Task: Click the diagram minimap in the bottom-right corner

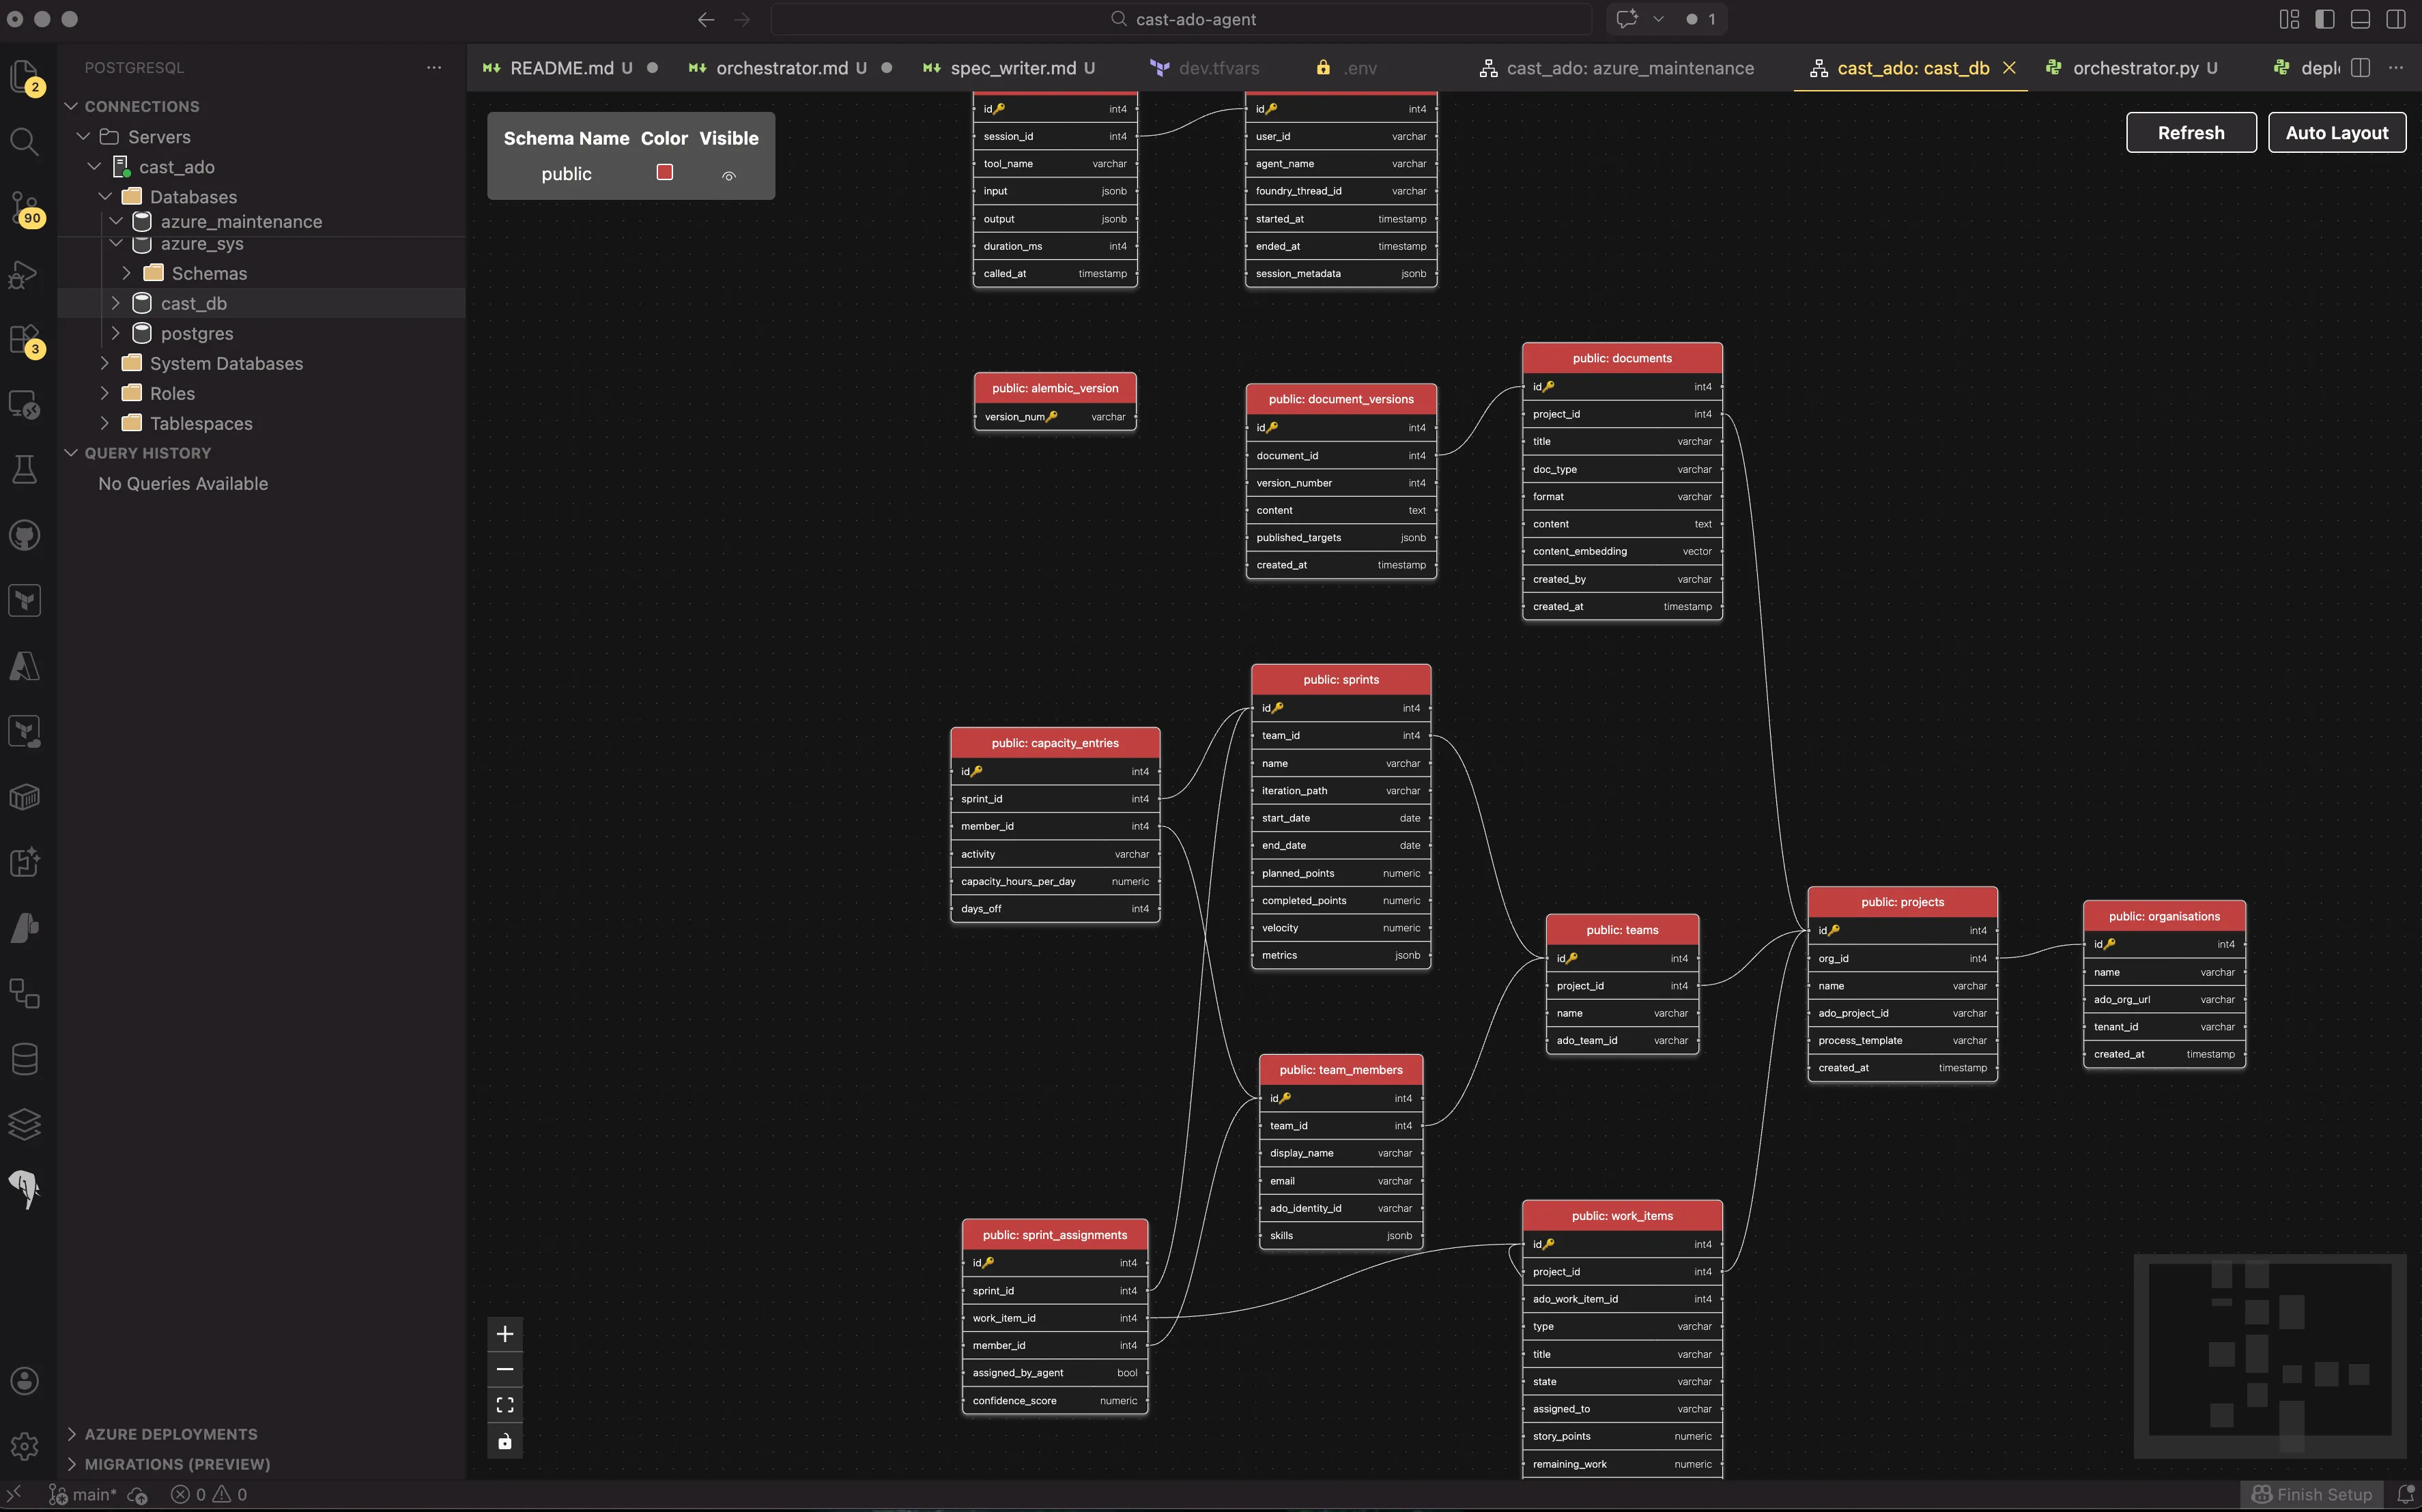Action: point(2271,1357)
